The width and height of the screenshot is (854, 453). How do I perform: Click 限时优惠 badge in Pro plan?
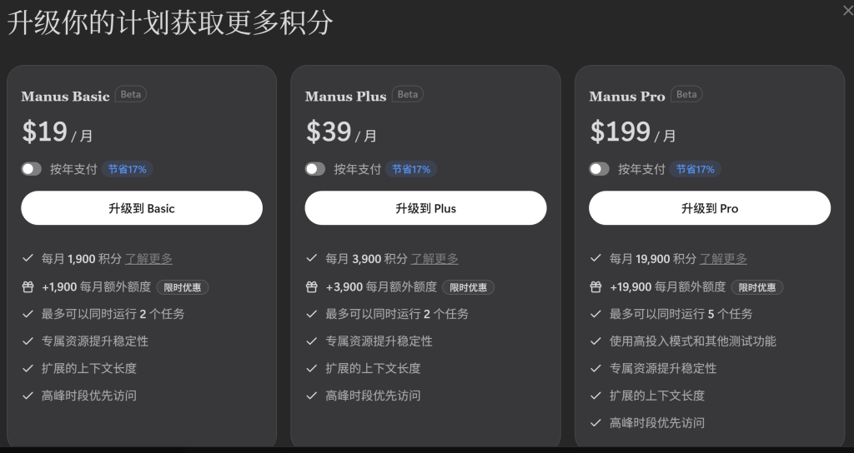pos(757,287)
